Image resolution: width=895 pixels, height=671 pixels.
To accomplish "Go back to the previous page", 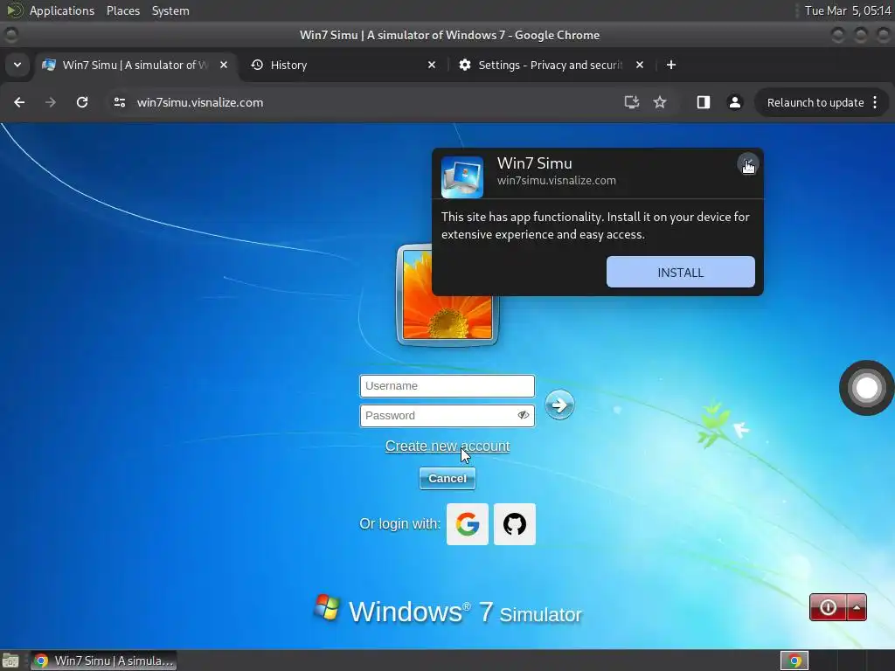I will [19, 102].
